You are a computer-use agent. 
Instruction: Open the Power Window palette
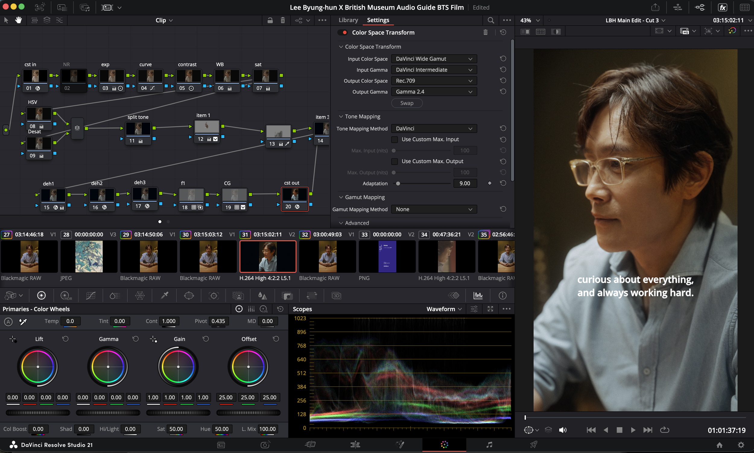tap(189, 296)
